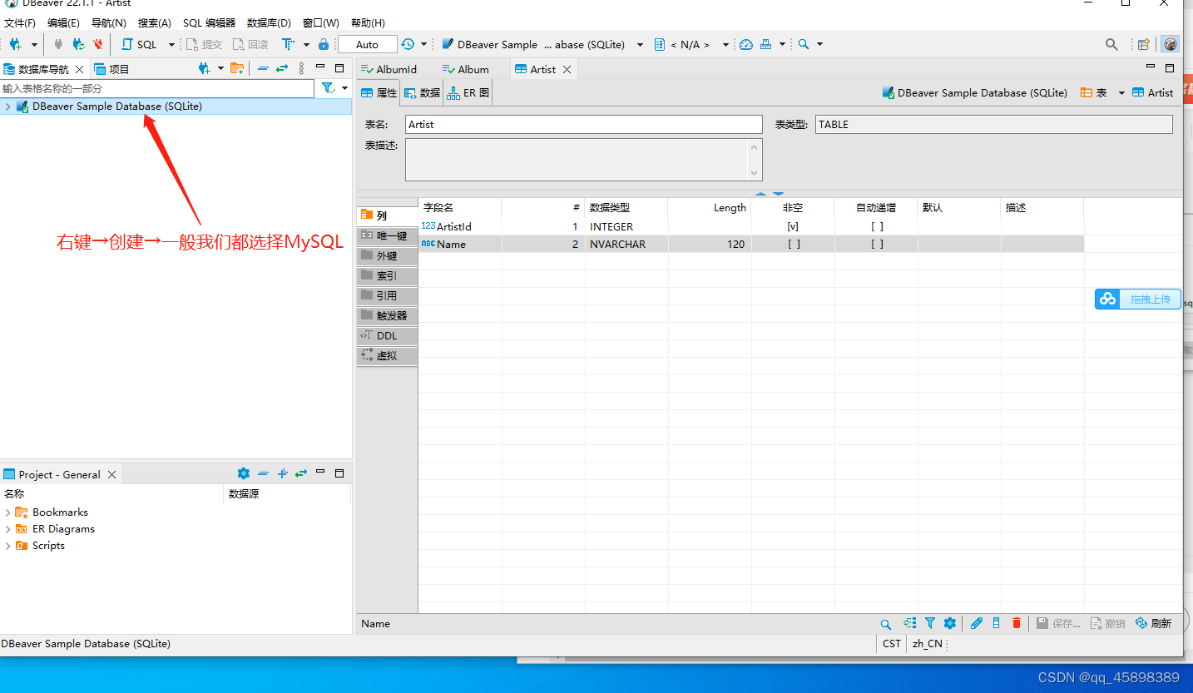Close the Artist editor tab
1193x693 pixels.
coord(567,69)
